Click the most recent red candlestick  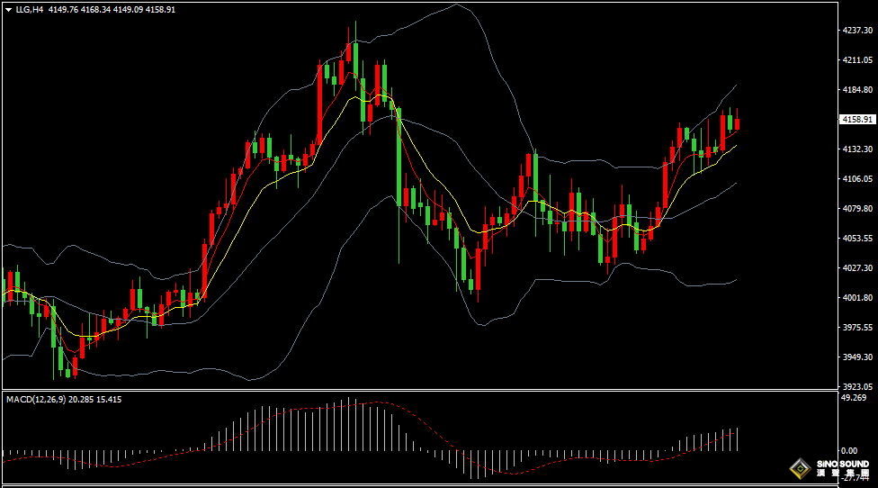click(x=738, y=124)
